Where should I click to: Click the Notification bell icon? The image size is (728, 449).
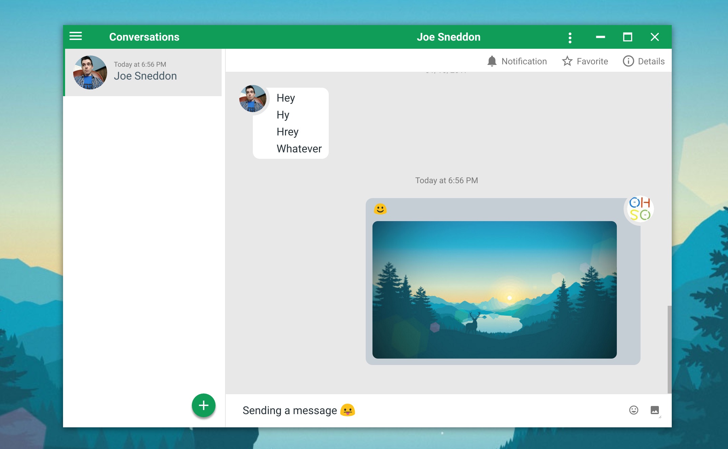click(x=492, y=61)
